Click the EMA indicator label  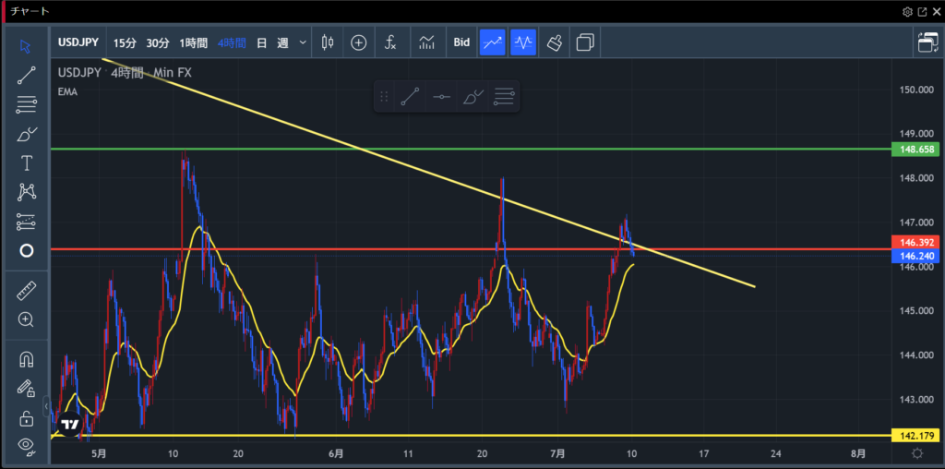click(67, 91)
